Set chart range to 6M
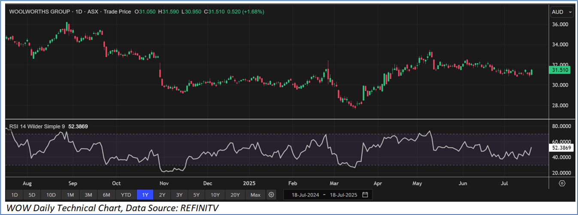Image resolution: width=578 pixels, height=215 pixels. tap(106, 195)
